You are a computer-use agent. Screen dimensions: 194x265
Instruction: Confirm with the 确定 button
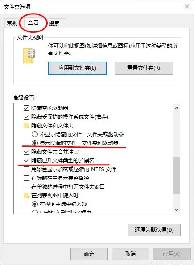point(89,254)
